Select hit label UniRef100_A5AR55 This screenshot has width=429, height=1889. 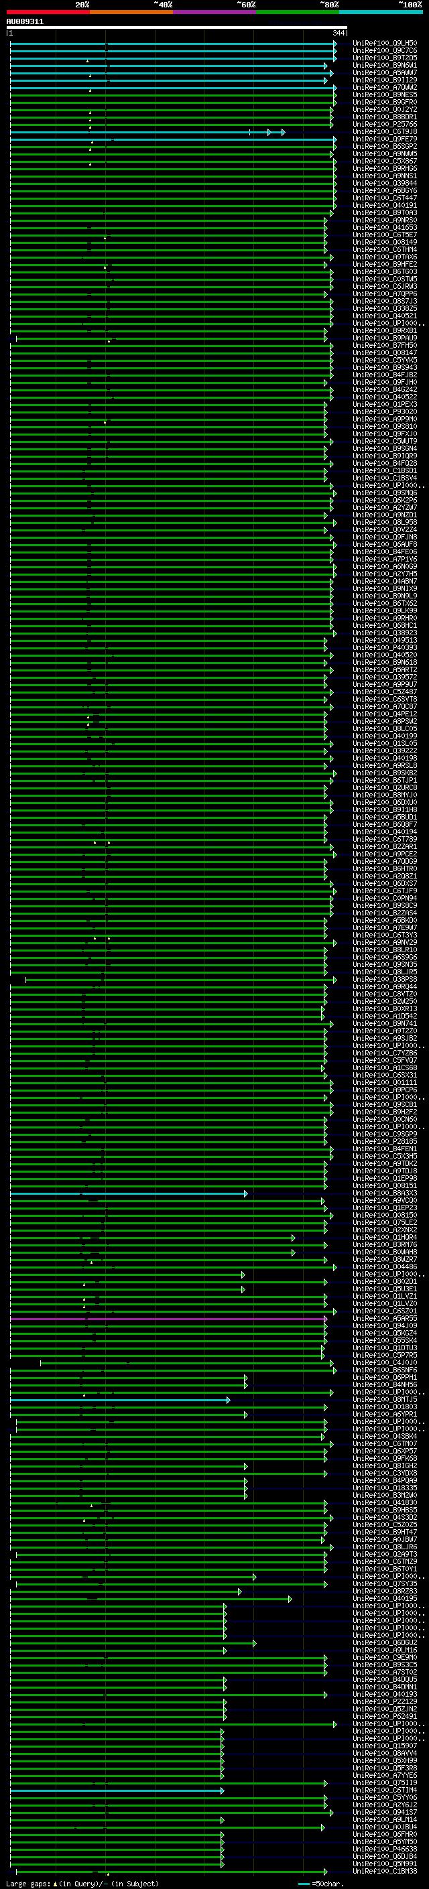pos(385,1319)
